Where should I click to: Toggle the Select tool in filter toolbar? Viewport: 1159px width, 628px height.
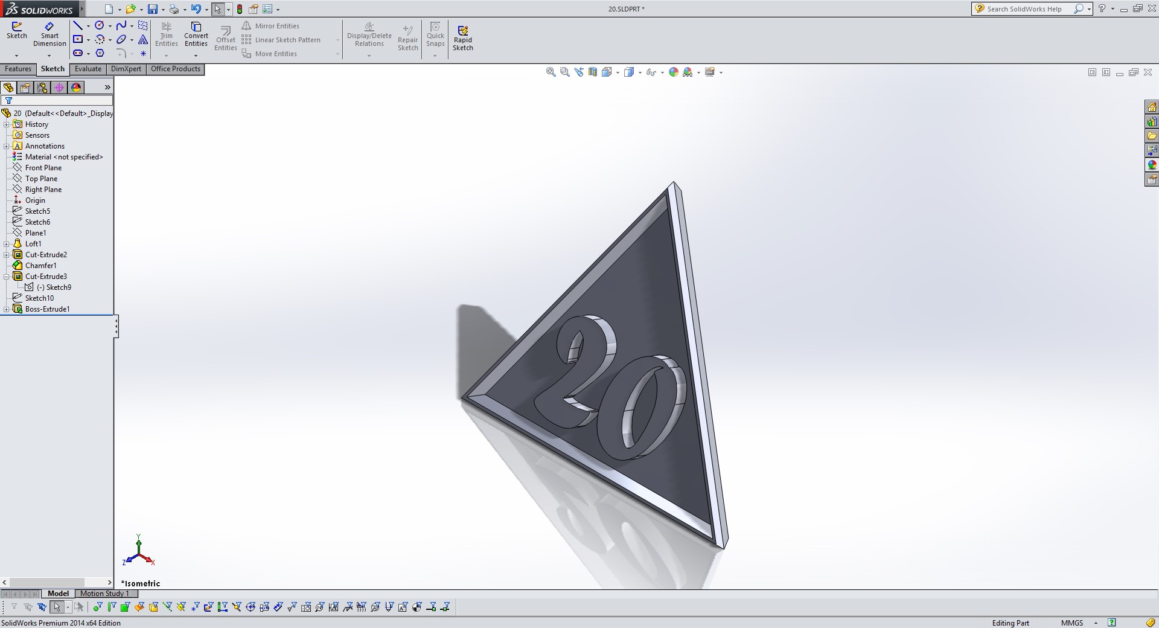click(x=57, y=607)
